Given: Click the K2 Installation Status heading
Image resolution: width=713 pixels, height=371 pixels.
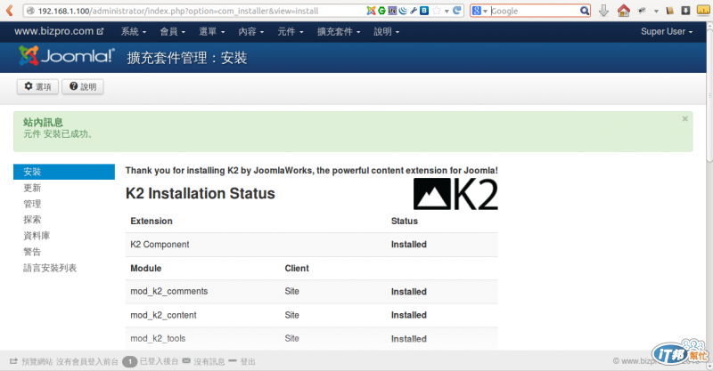Looking at the screenshot, I should (x=200, y=193).
